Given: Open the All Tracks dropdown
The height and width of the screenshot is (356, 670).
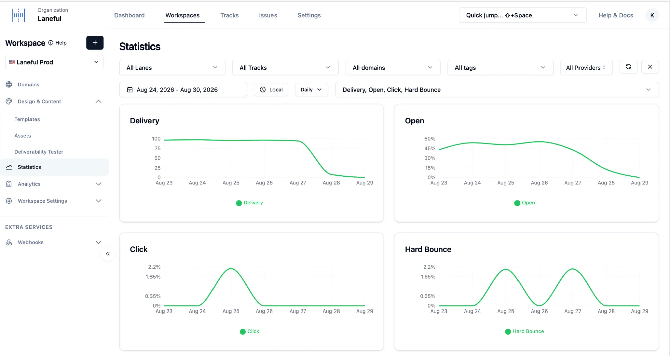Looking at the screenshot, I should (x=285, y=68).
